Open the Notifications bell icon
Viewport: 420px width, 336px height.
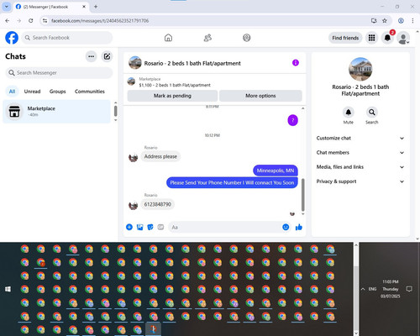[x=387, y=38]
